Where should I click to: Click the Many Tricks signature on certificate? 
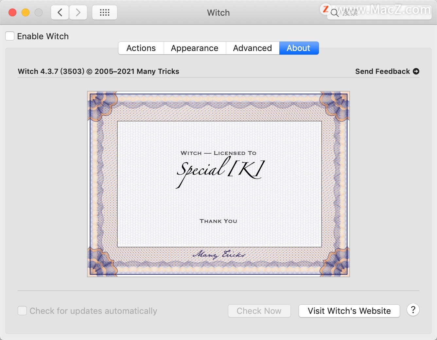[x=218, y=254]
